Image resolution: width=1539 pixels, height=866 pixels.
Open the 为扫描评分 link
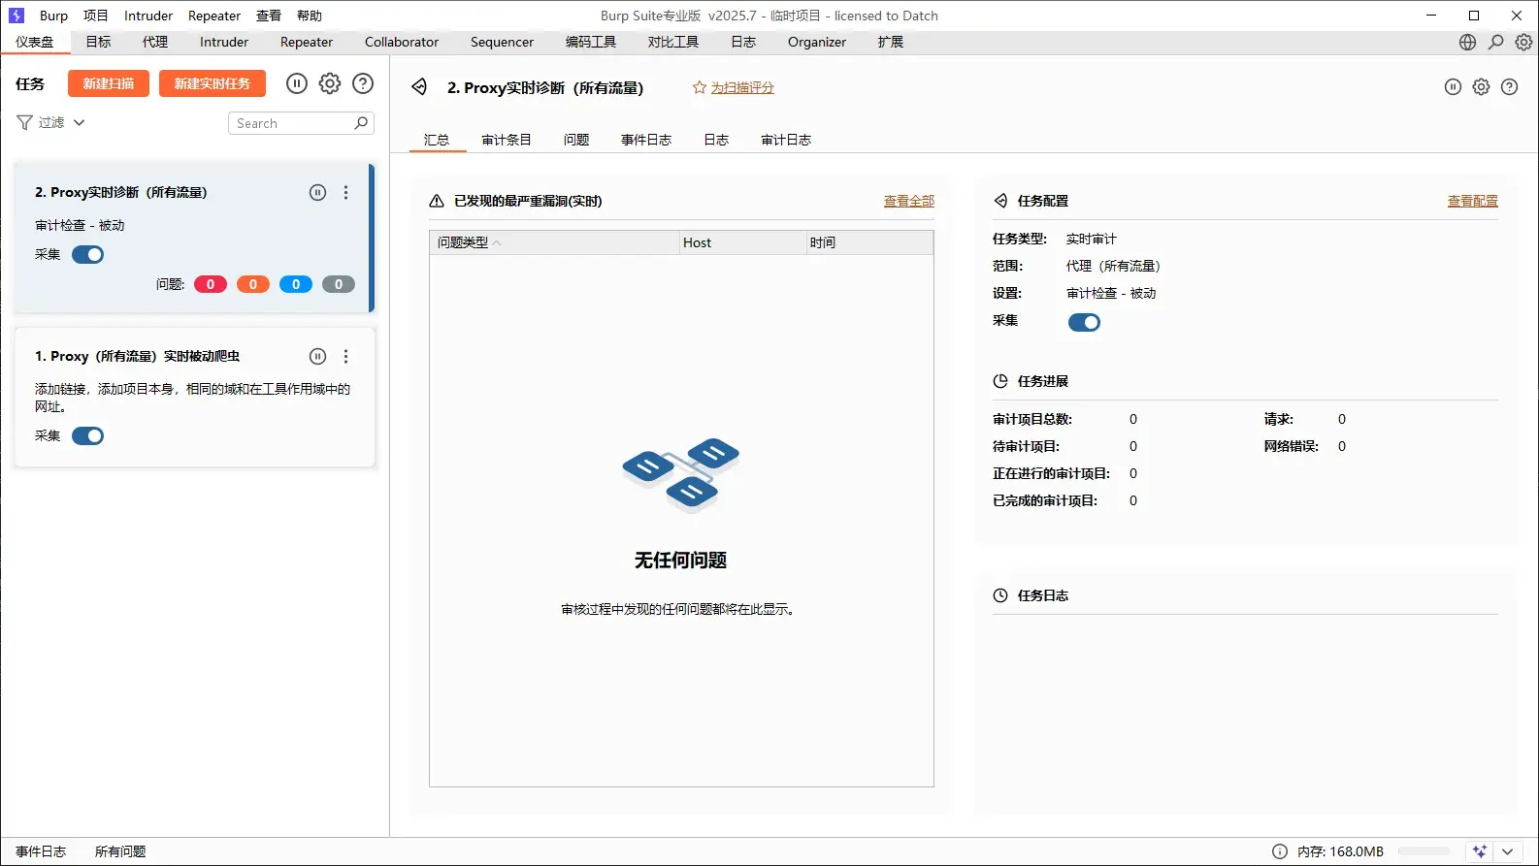click(742, 87)
